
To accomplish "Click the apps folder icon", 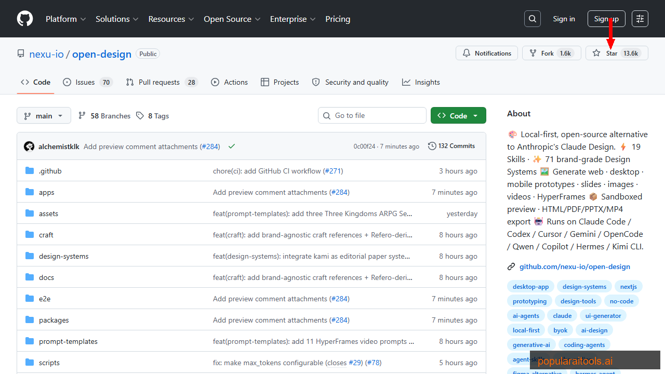I will coord(30,192).
